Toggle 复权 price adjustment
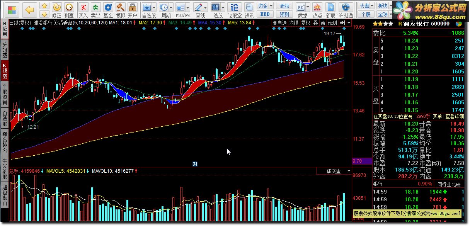The height and width of the screenshot is (226, 470). 306,23
